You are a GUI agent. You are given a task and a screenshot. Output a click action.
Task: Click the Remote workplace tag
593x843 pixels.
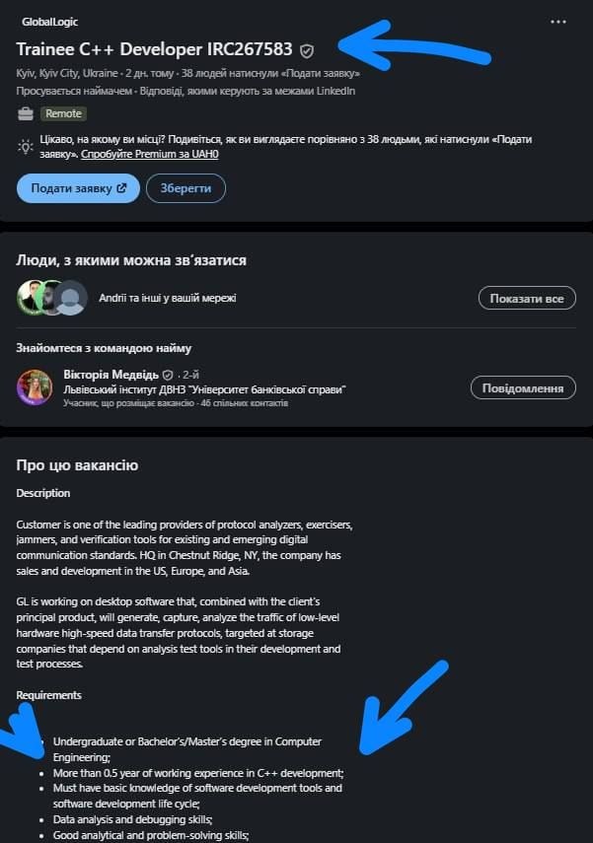coord(63,113)
